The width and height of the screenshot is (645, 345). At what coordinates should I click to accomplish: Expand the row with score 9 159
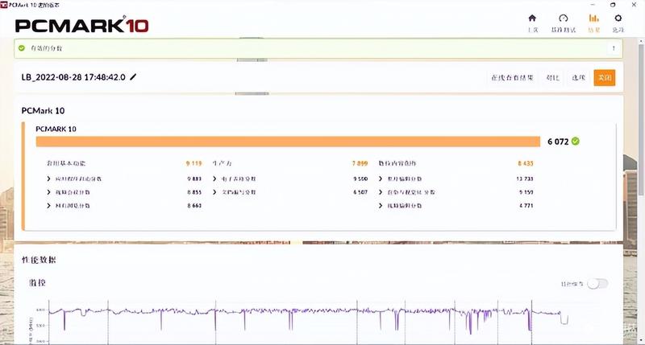381,192
